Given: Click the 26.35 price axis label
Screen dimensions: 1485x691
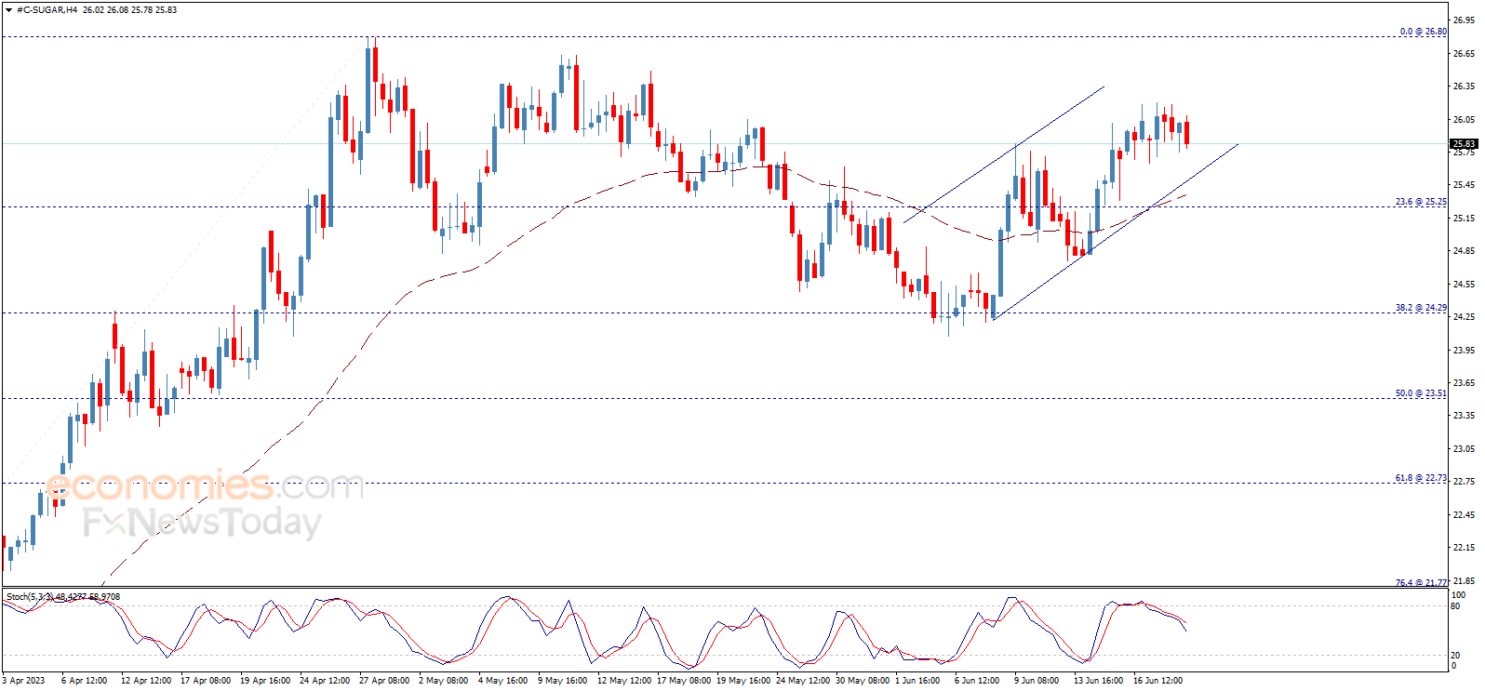Looking at the screenshot, I should [1465, 86].
